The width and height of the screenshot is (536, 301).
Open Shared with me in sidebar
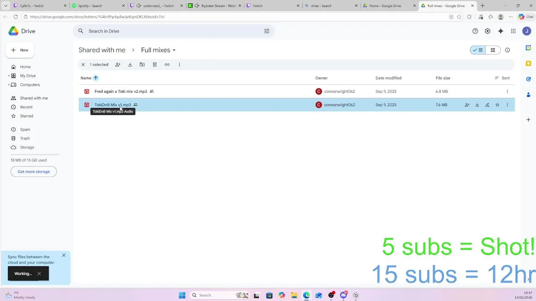pyautogui.click(x=33, y=98)
